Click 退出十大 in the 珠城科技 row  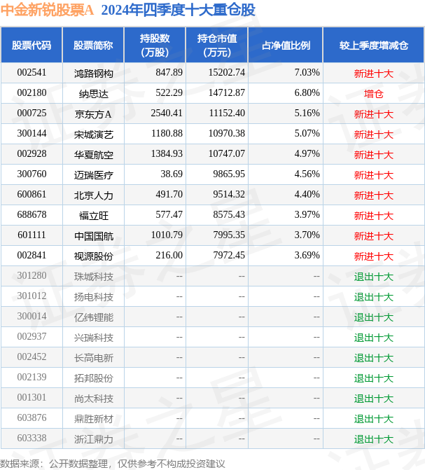tap(374, 277)
